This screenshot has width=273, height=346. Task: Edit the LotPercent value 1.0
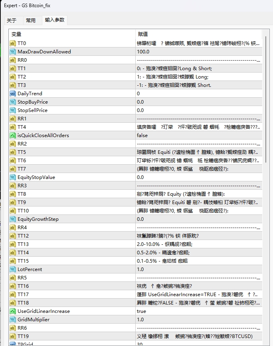199,269
